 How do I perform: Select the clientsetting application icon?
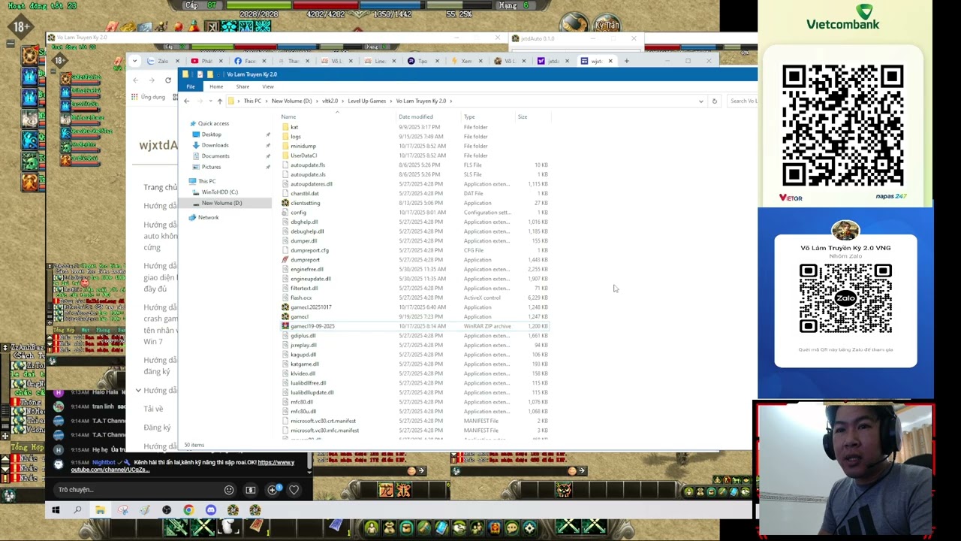coord(285,203)
